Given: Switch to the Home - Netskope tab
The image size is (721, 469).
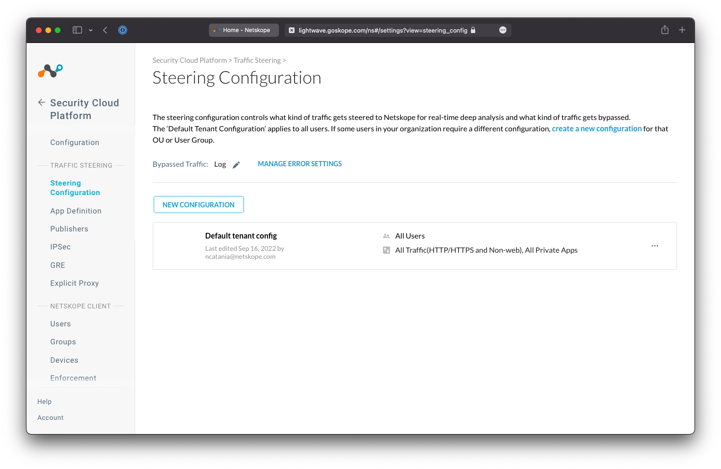Looking at the screenshot, I should (244, 30).
